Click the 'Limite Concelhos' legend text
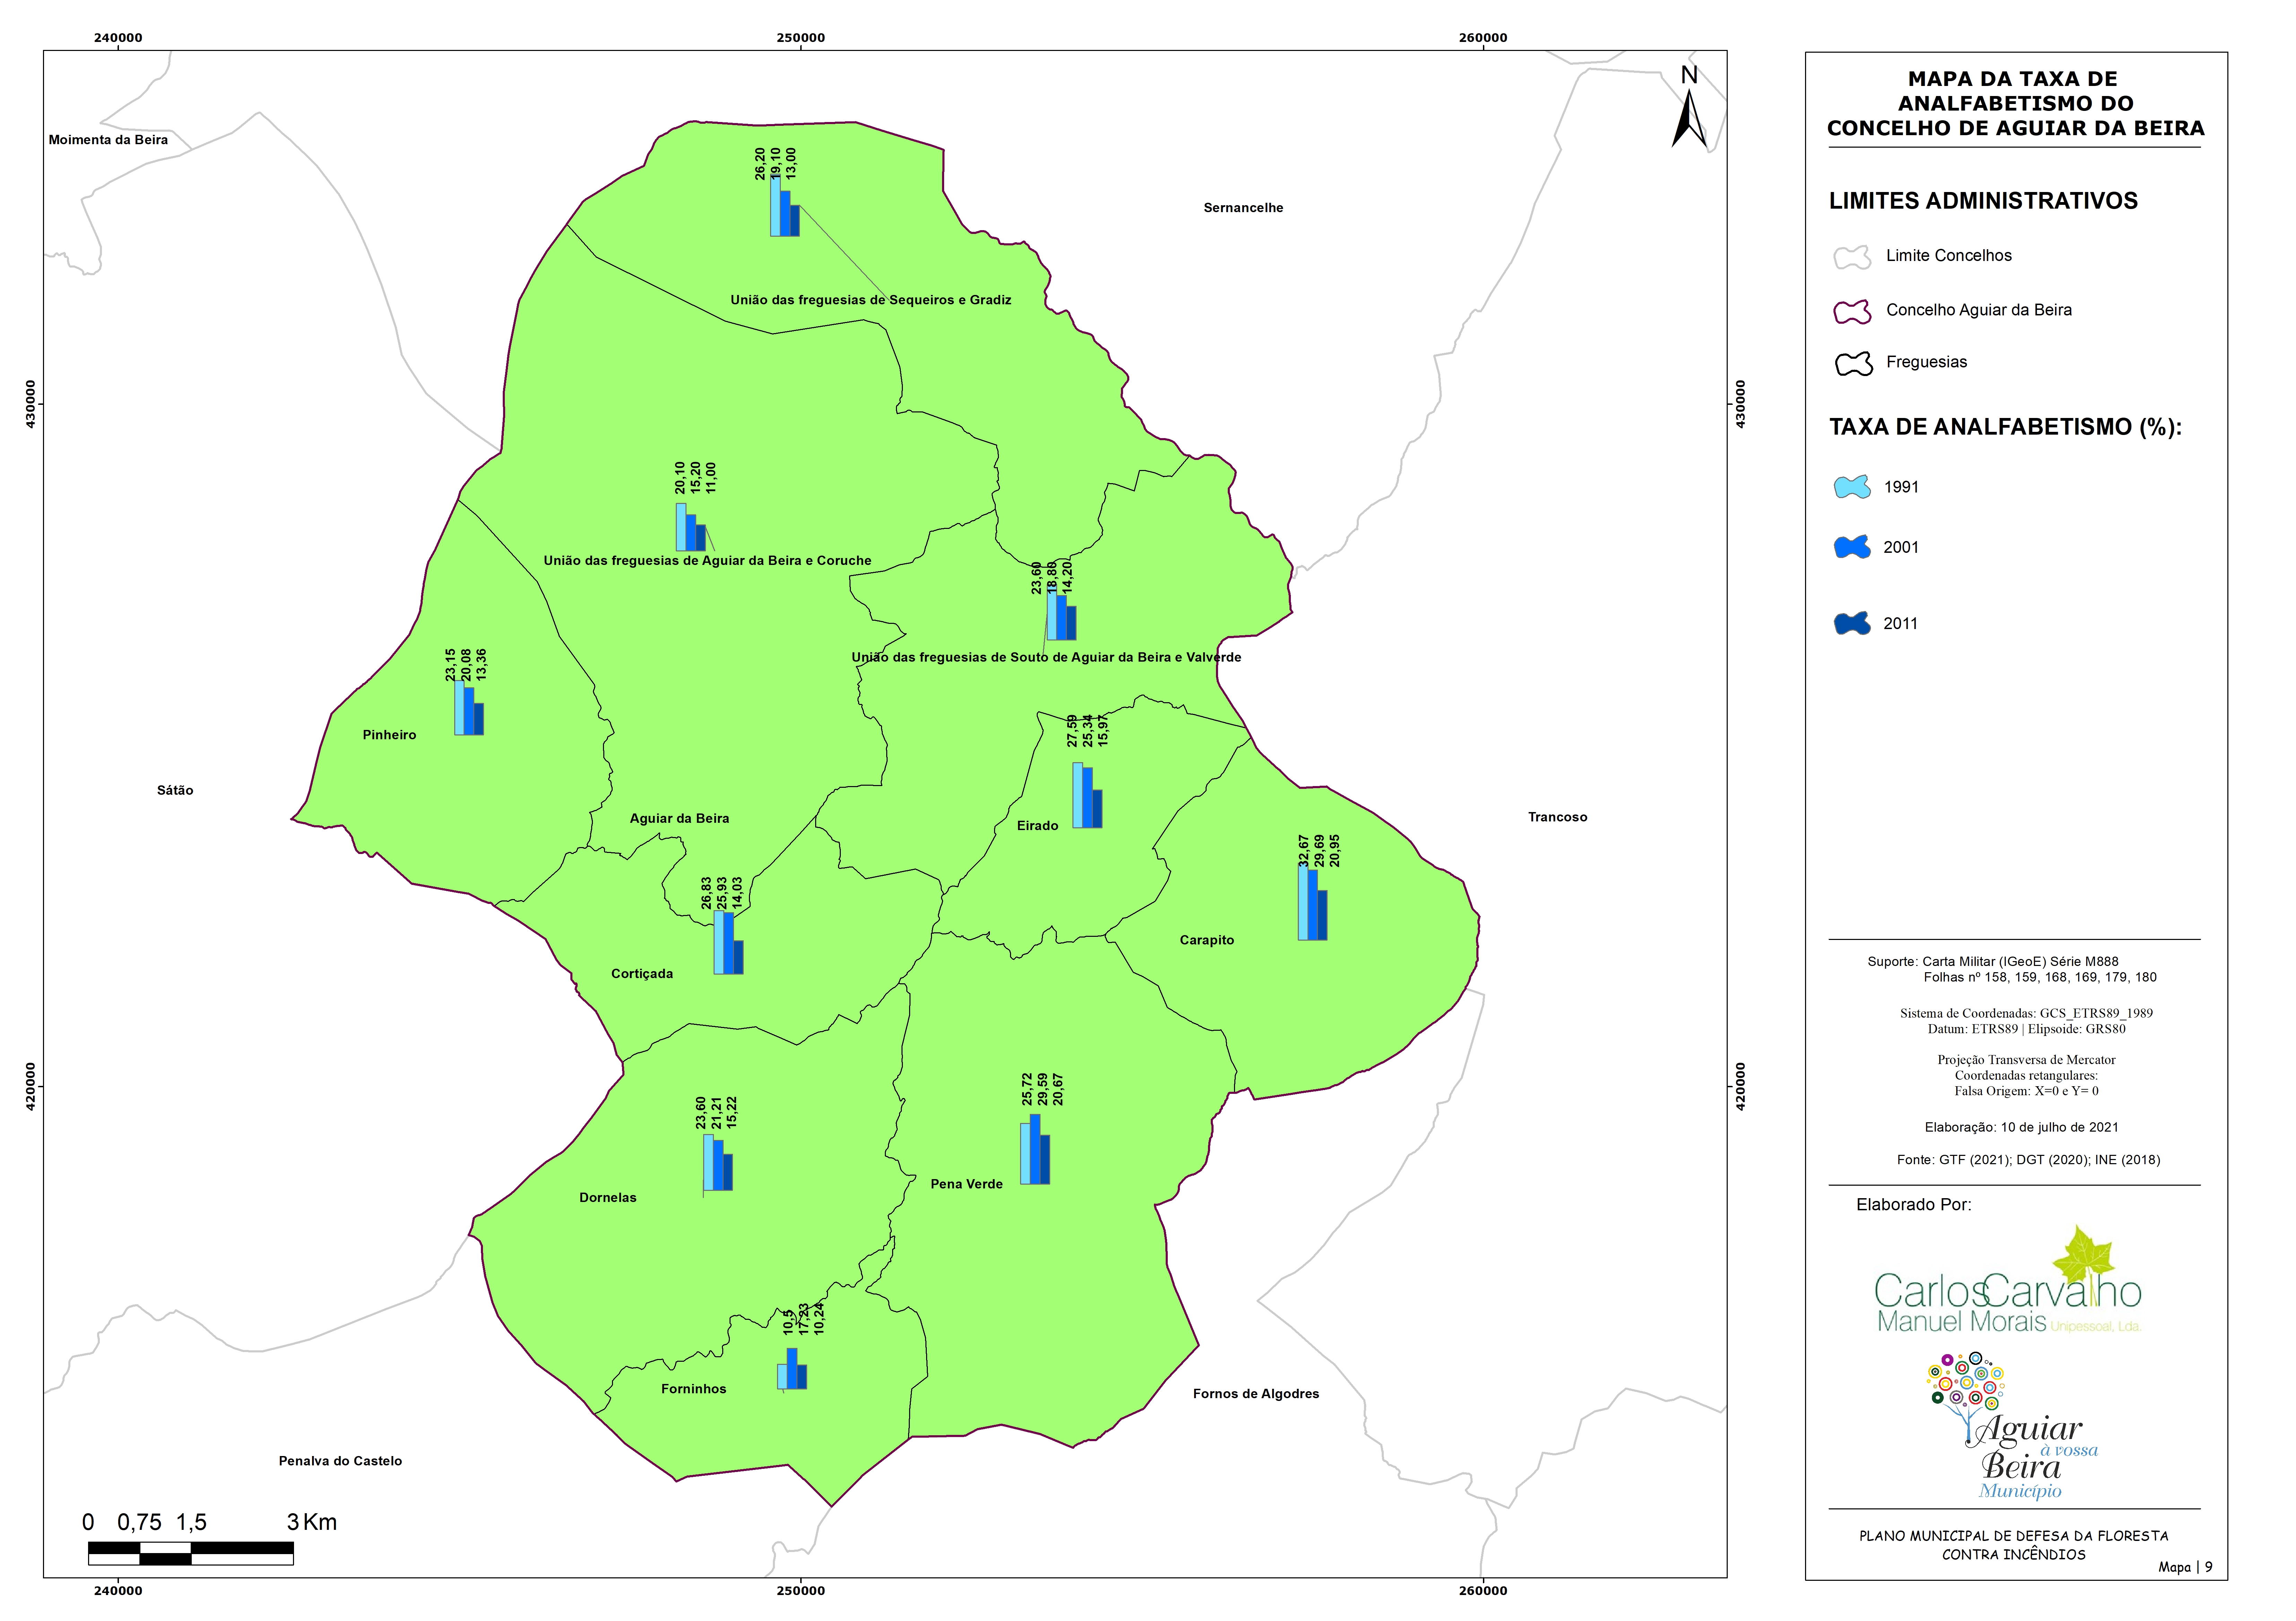 click(1949, 256)
